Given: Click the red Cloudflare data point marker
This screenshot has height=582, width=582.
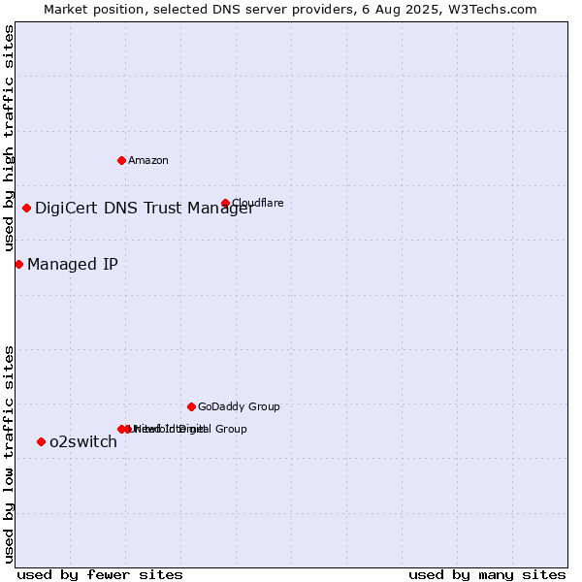Looking at the screenshot, I should click(225, 203).
